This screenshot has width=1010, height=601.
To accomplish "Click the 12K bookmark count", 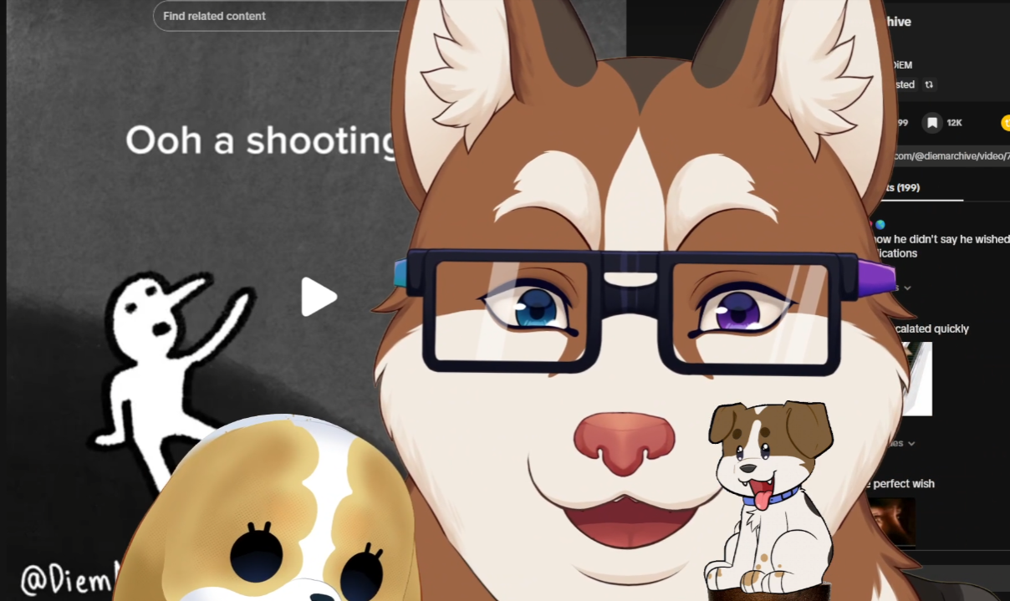I will pyautogui.click(x=954, y=123).
